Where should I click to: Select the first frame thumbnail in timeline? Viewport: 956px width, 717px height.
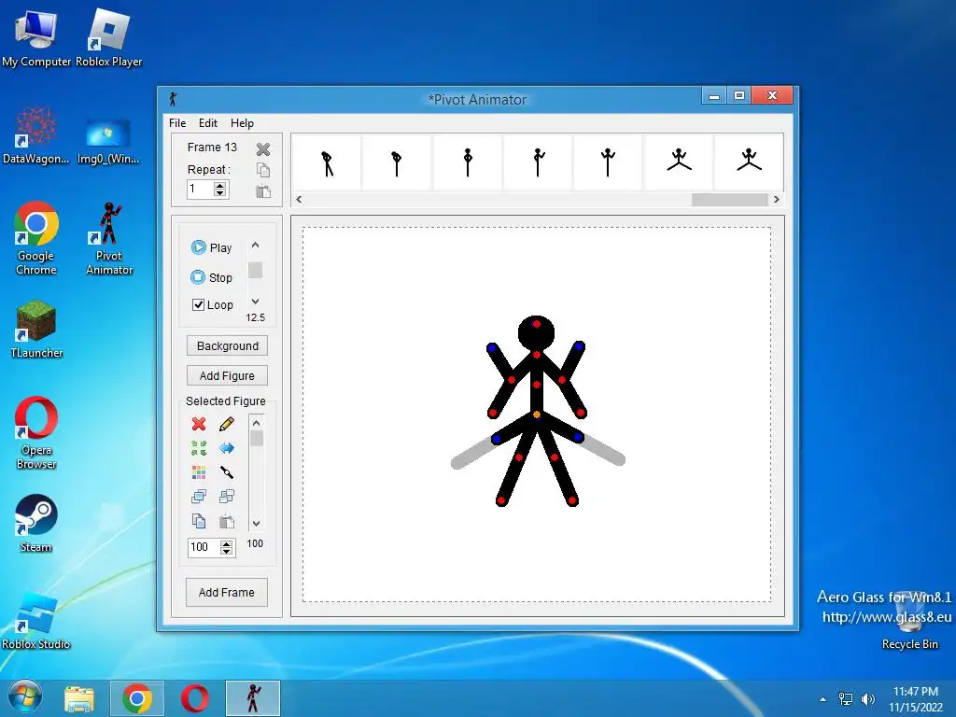coord(328,162)
